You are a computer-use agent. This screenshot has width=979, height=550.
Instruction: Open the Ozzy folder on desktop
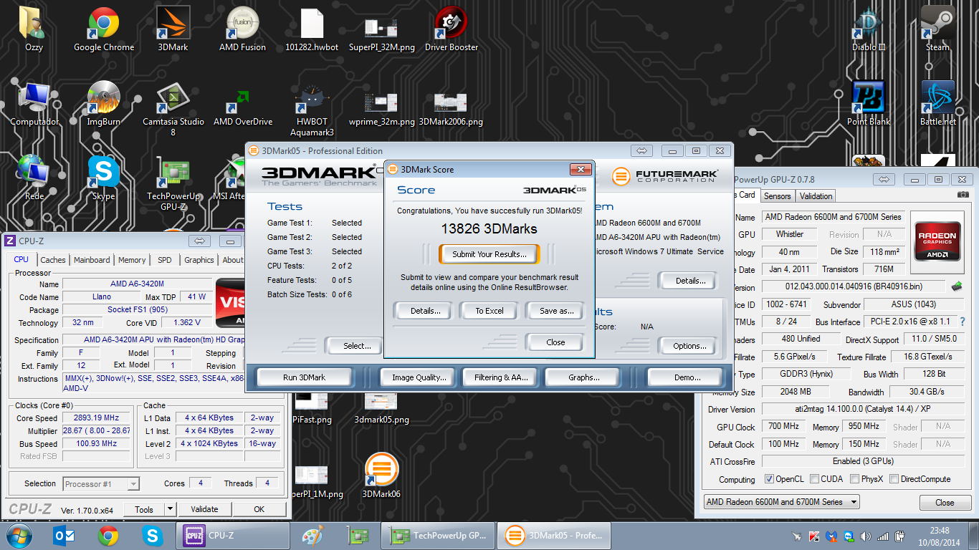[33, 29]
